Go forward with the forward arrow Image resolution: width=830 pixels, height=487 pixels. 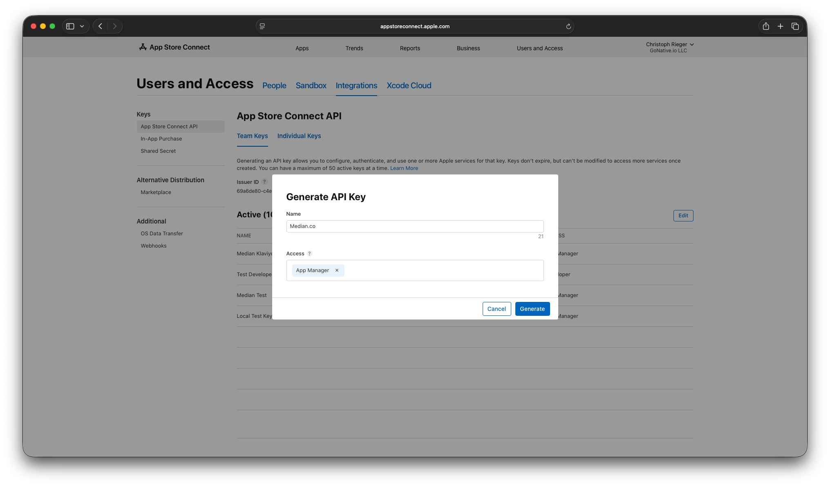115,26
